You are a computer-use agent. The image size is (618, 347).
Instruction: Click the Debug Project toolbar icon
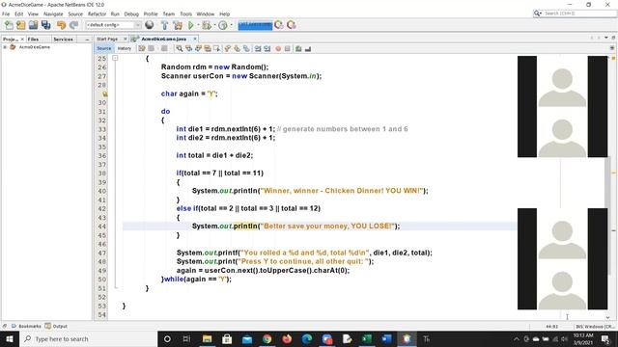coord(206,25)
